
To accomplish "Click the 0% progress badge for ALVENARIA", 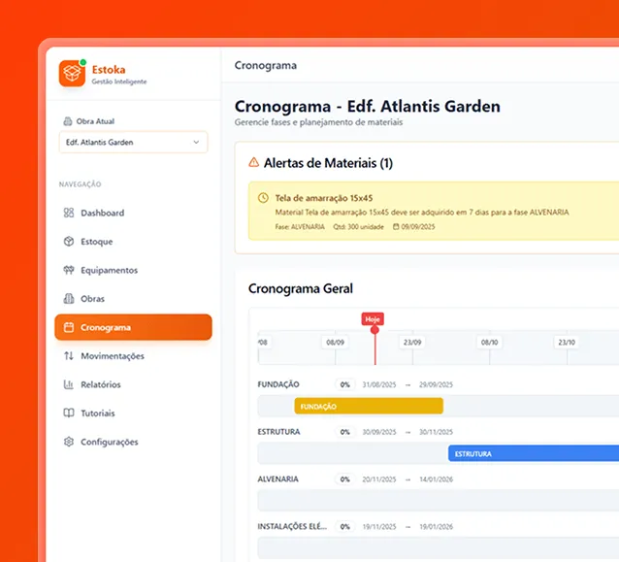I will point(344,479).
